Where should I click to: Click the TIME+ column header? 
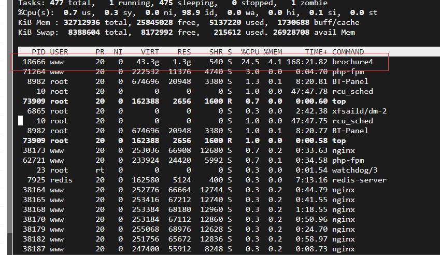click(x=316, y=52)
